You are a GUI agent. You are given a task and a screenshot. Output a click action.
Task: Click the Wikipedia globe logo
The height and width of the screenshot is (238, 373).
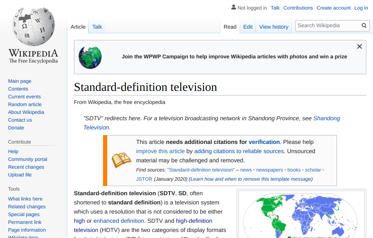[33, 27]
